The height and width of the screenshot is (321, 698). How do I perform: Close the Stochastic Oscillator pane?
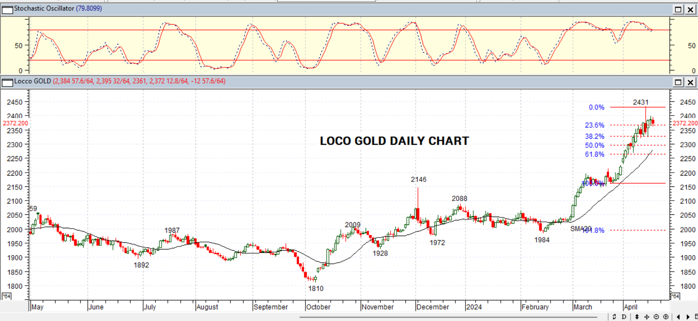pos(691,9)
